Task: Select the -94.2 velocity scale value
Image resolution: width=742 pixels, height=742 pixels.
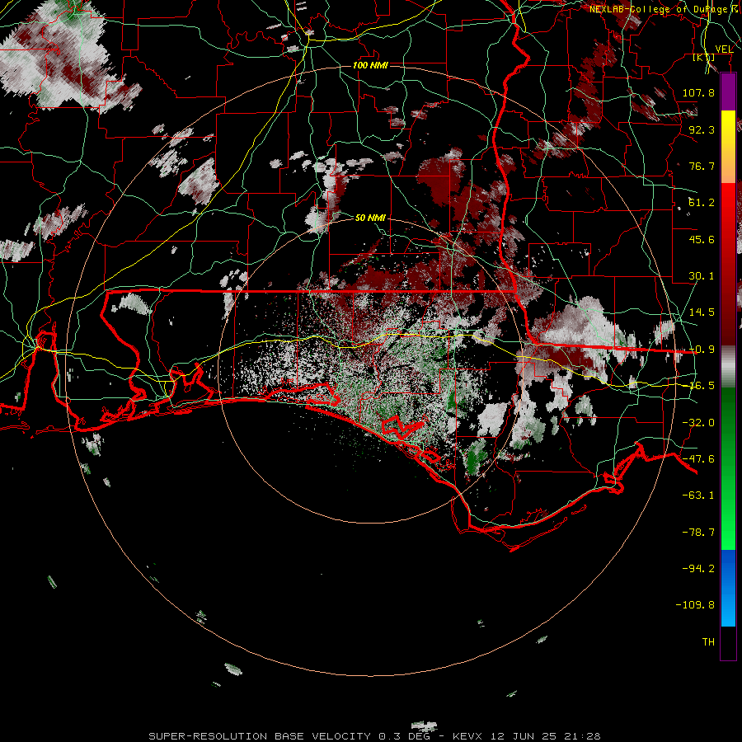Action: [x=698, y=569]
